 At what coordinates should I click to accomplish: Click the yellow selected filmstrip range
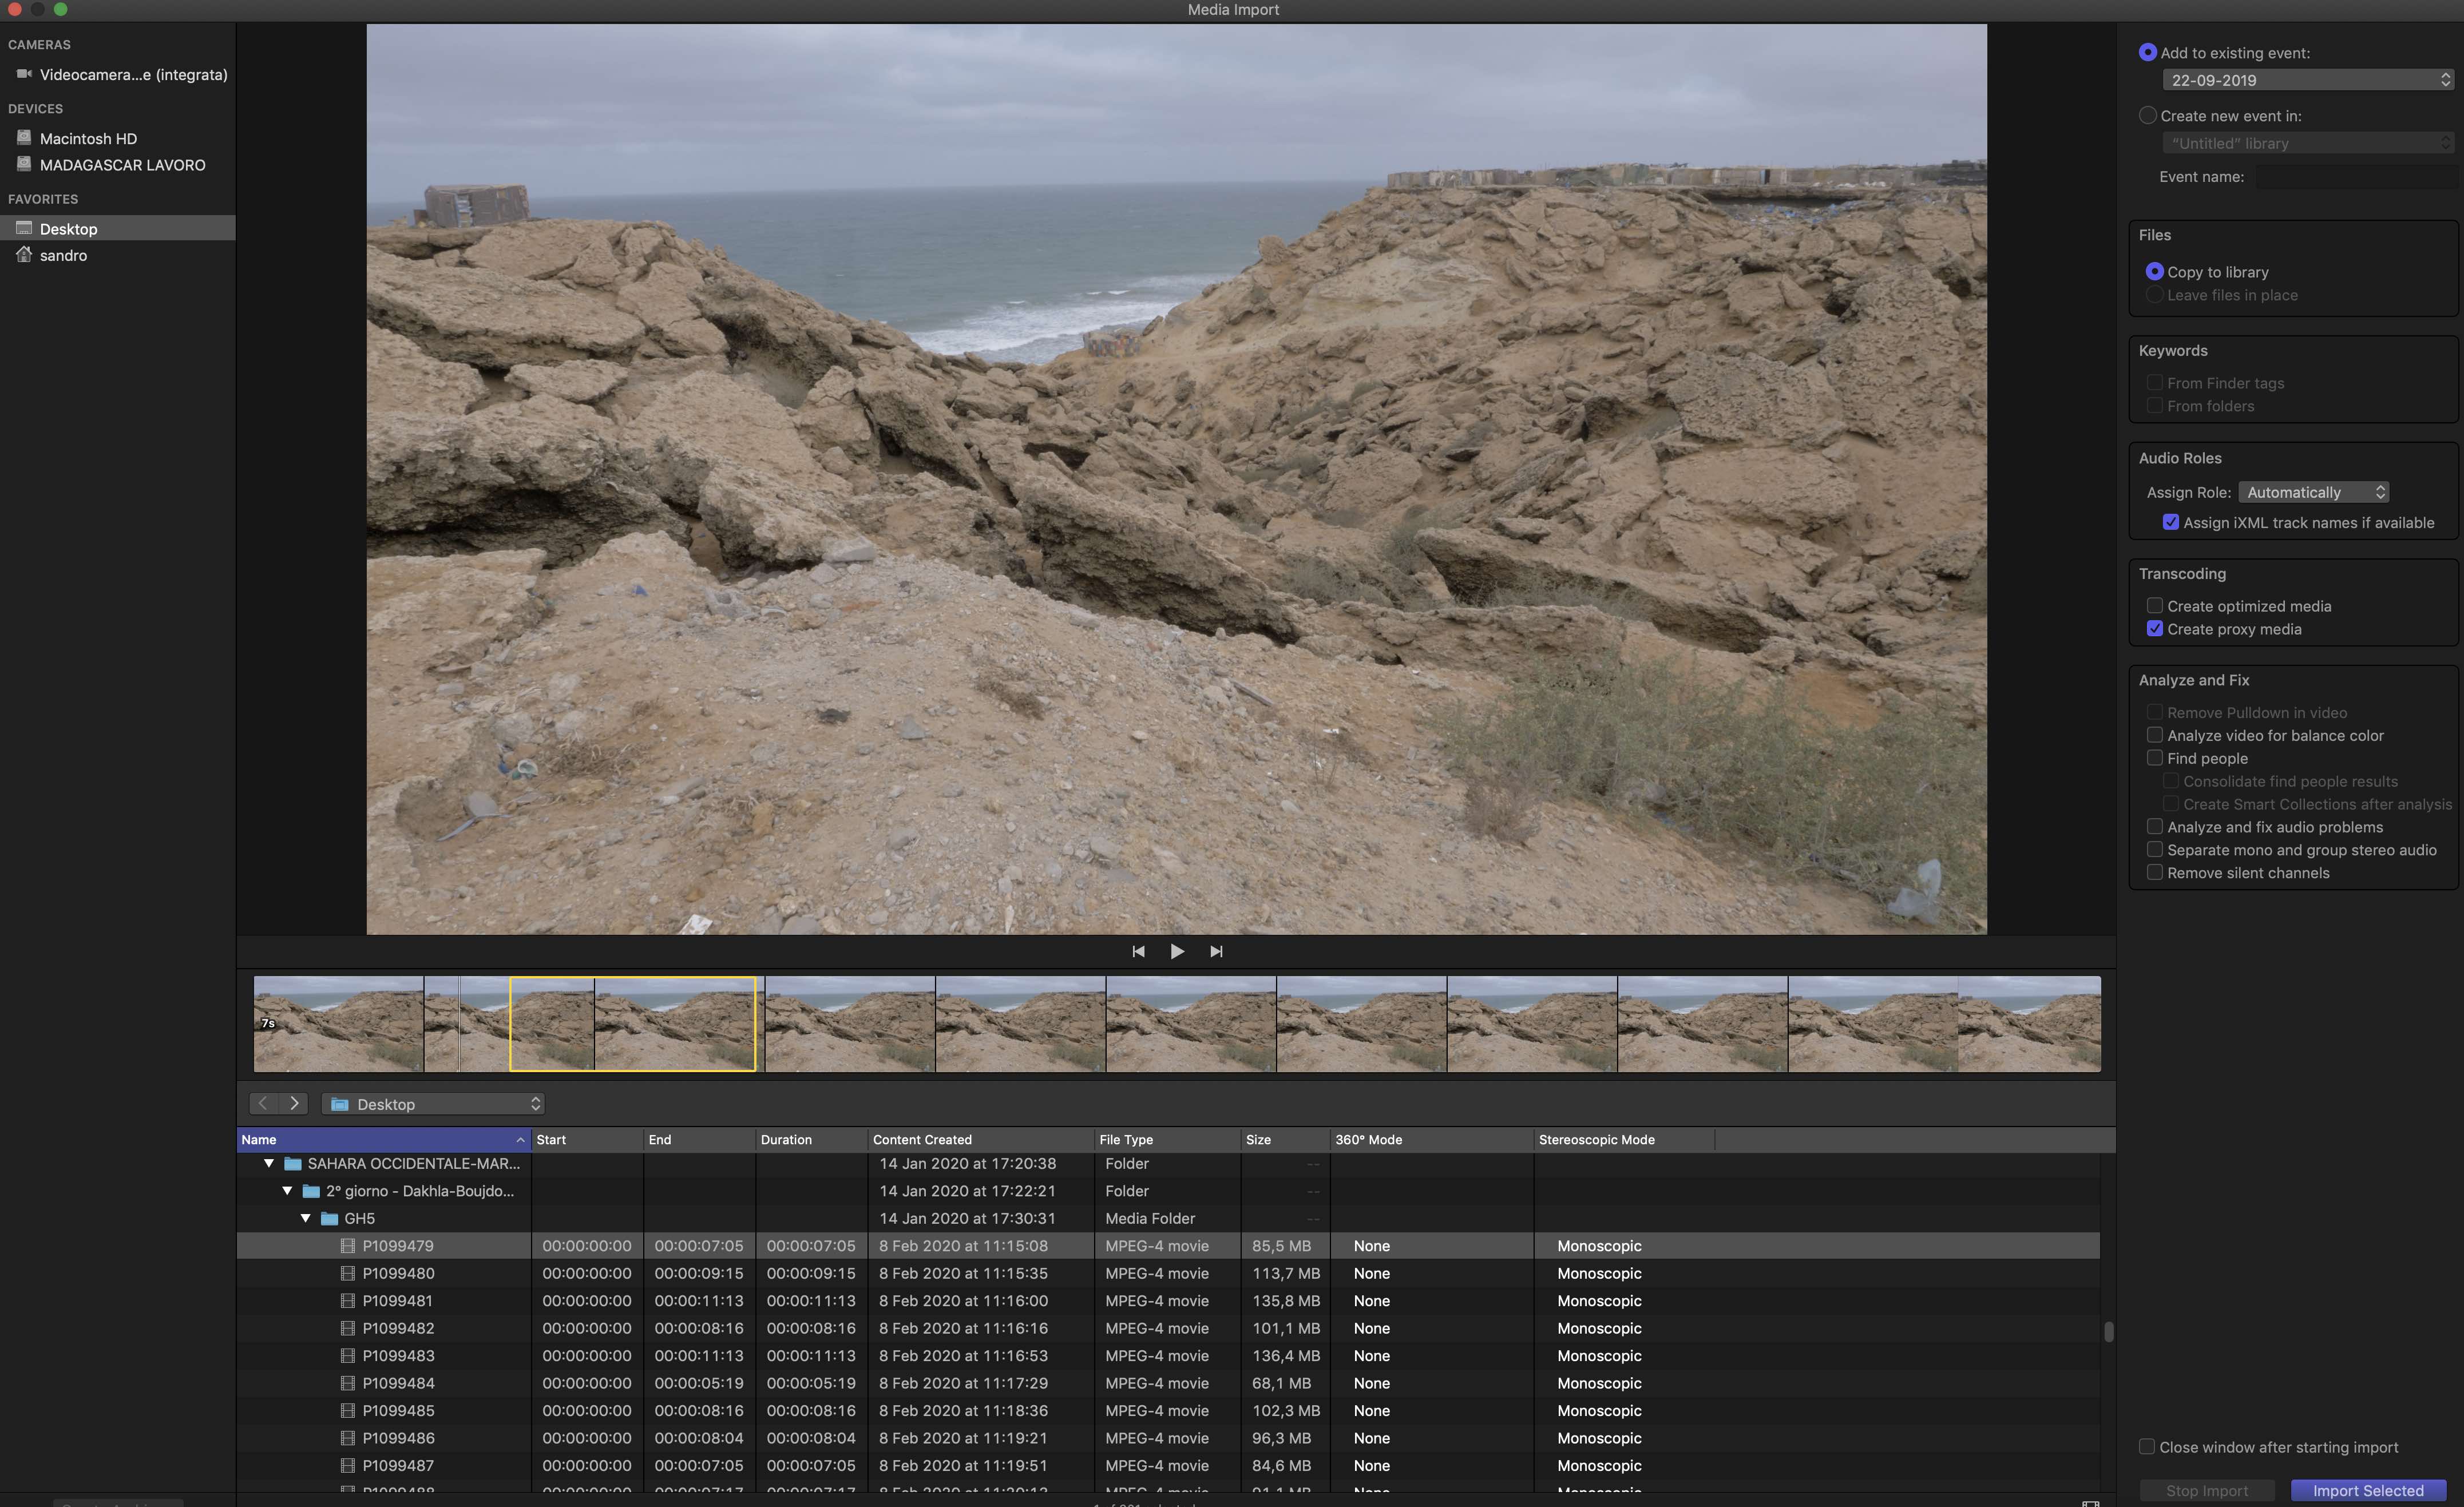(x=633, y=1024)
